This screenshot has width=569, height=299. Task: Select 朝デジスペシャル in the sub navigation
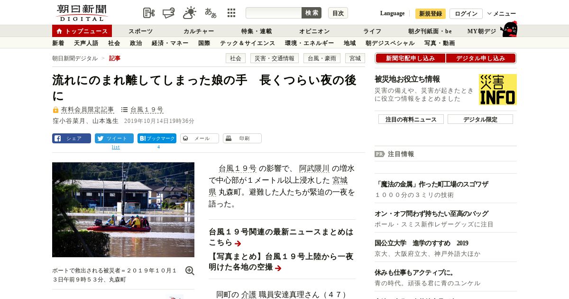click(390, 43)
